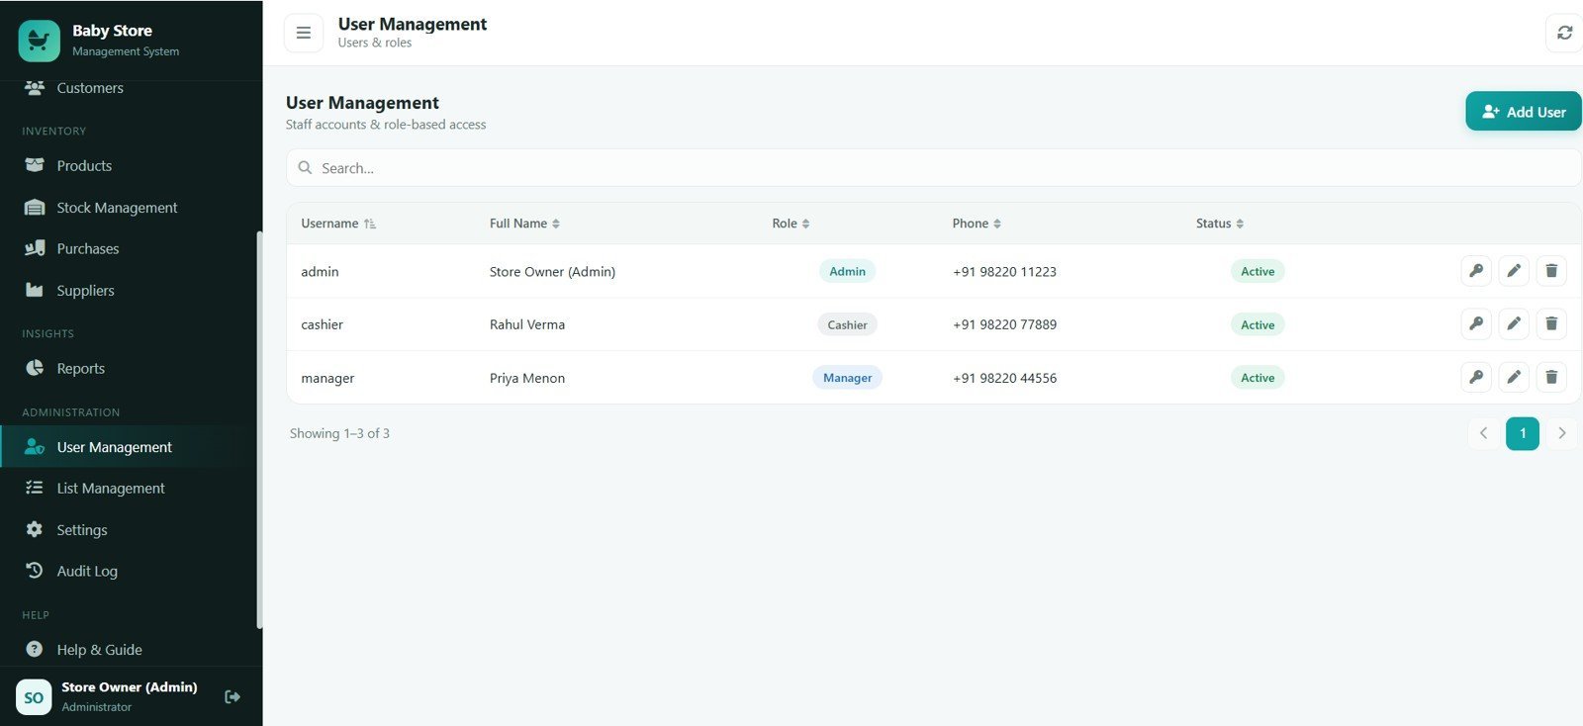Open Stock Management menu item label
The image size is (1583, 726).
(117, 208)
